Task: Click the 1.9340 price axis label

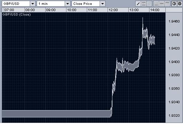Action: point(174,102)
